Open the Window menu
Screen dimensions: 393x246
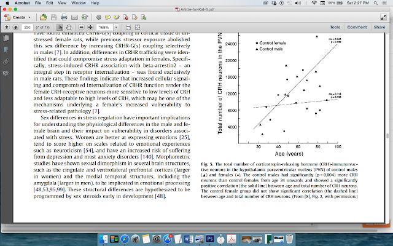point(79,3)
